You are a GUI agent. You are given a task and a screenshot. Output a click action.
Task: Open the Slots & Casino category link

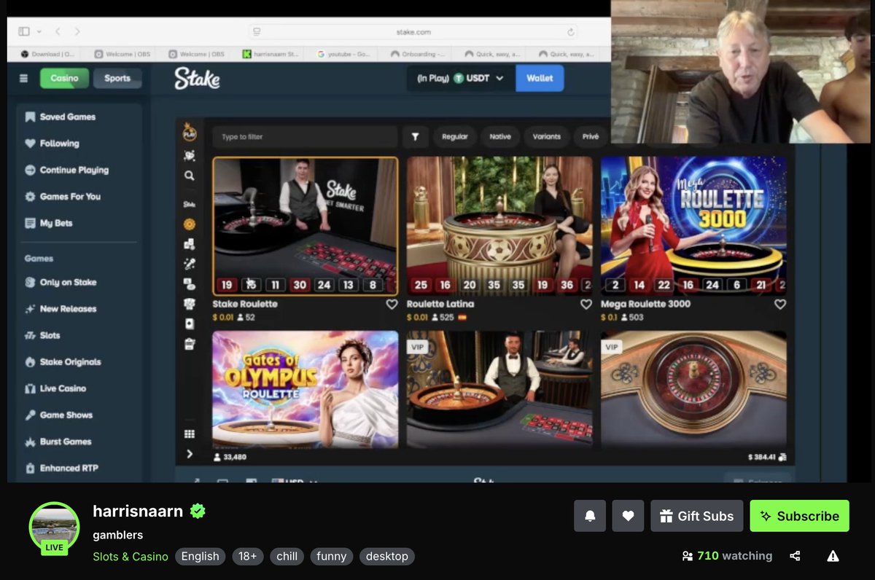click(x=131, y=557)
